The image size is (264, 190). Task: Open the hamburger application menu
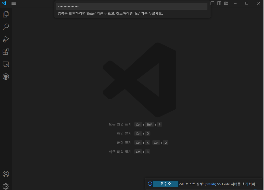(14, 3)
